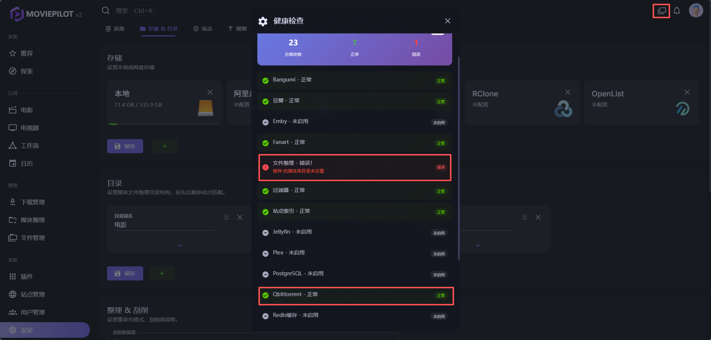Click the 文件整理 error item
711x340 pixels.
355,167
